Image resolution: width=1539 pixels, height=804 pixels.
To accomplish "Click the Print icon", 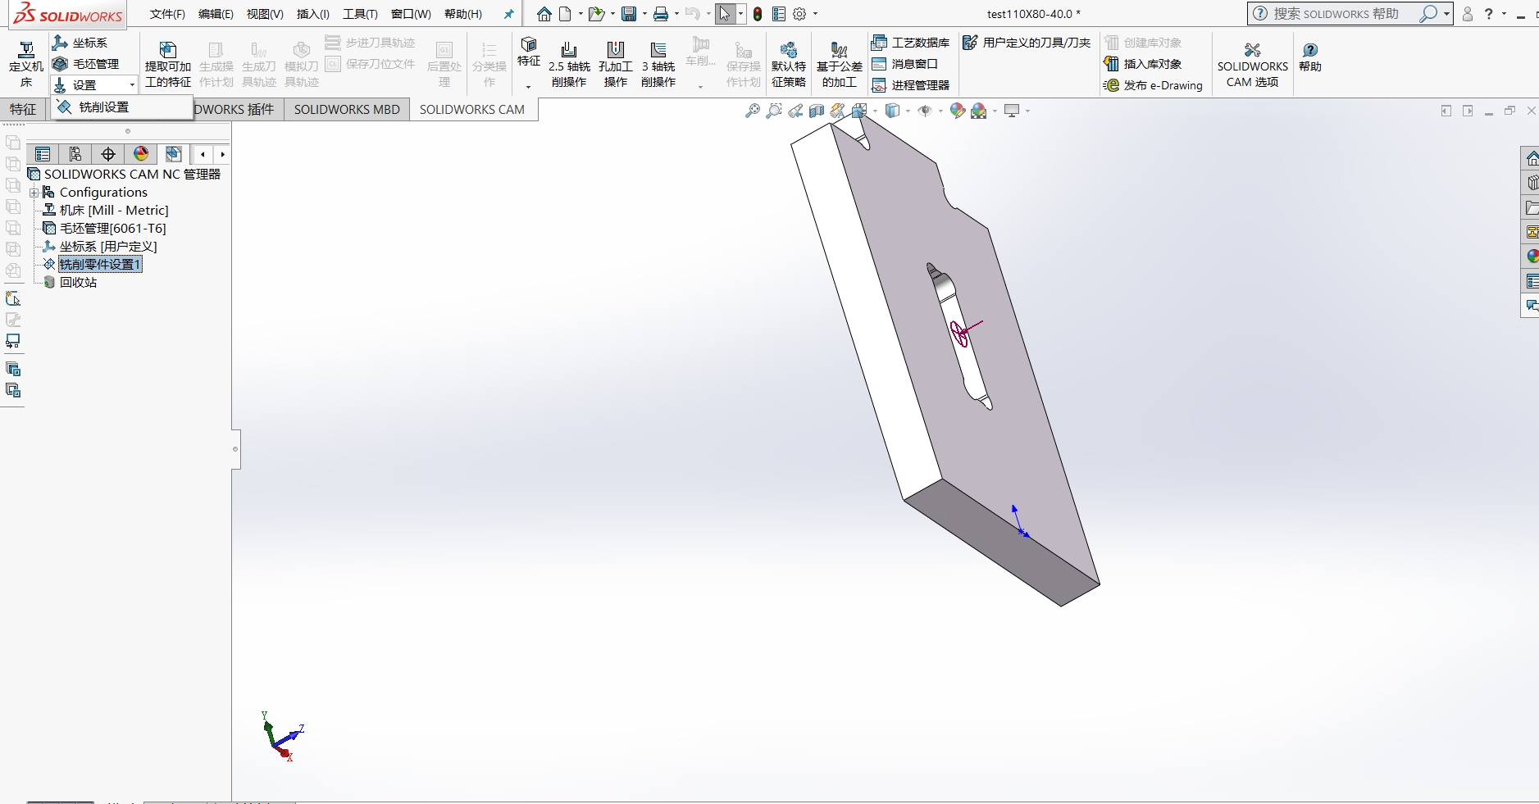I will [661, 14].
